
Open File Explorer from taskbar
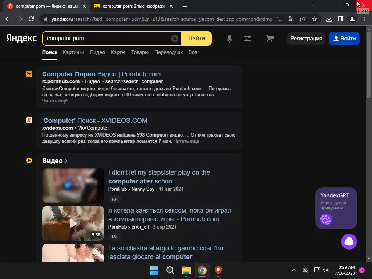click(186, 270)
